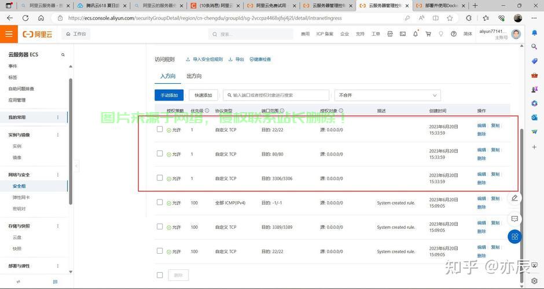The image size is (544, 289).
Task: Open the floating chat feedback button
Action: [514, 218]
